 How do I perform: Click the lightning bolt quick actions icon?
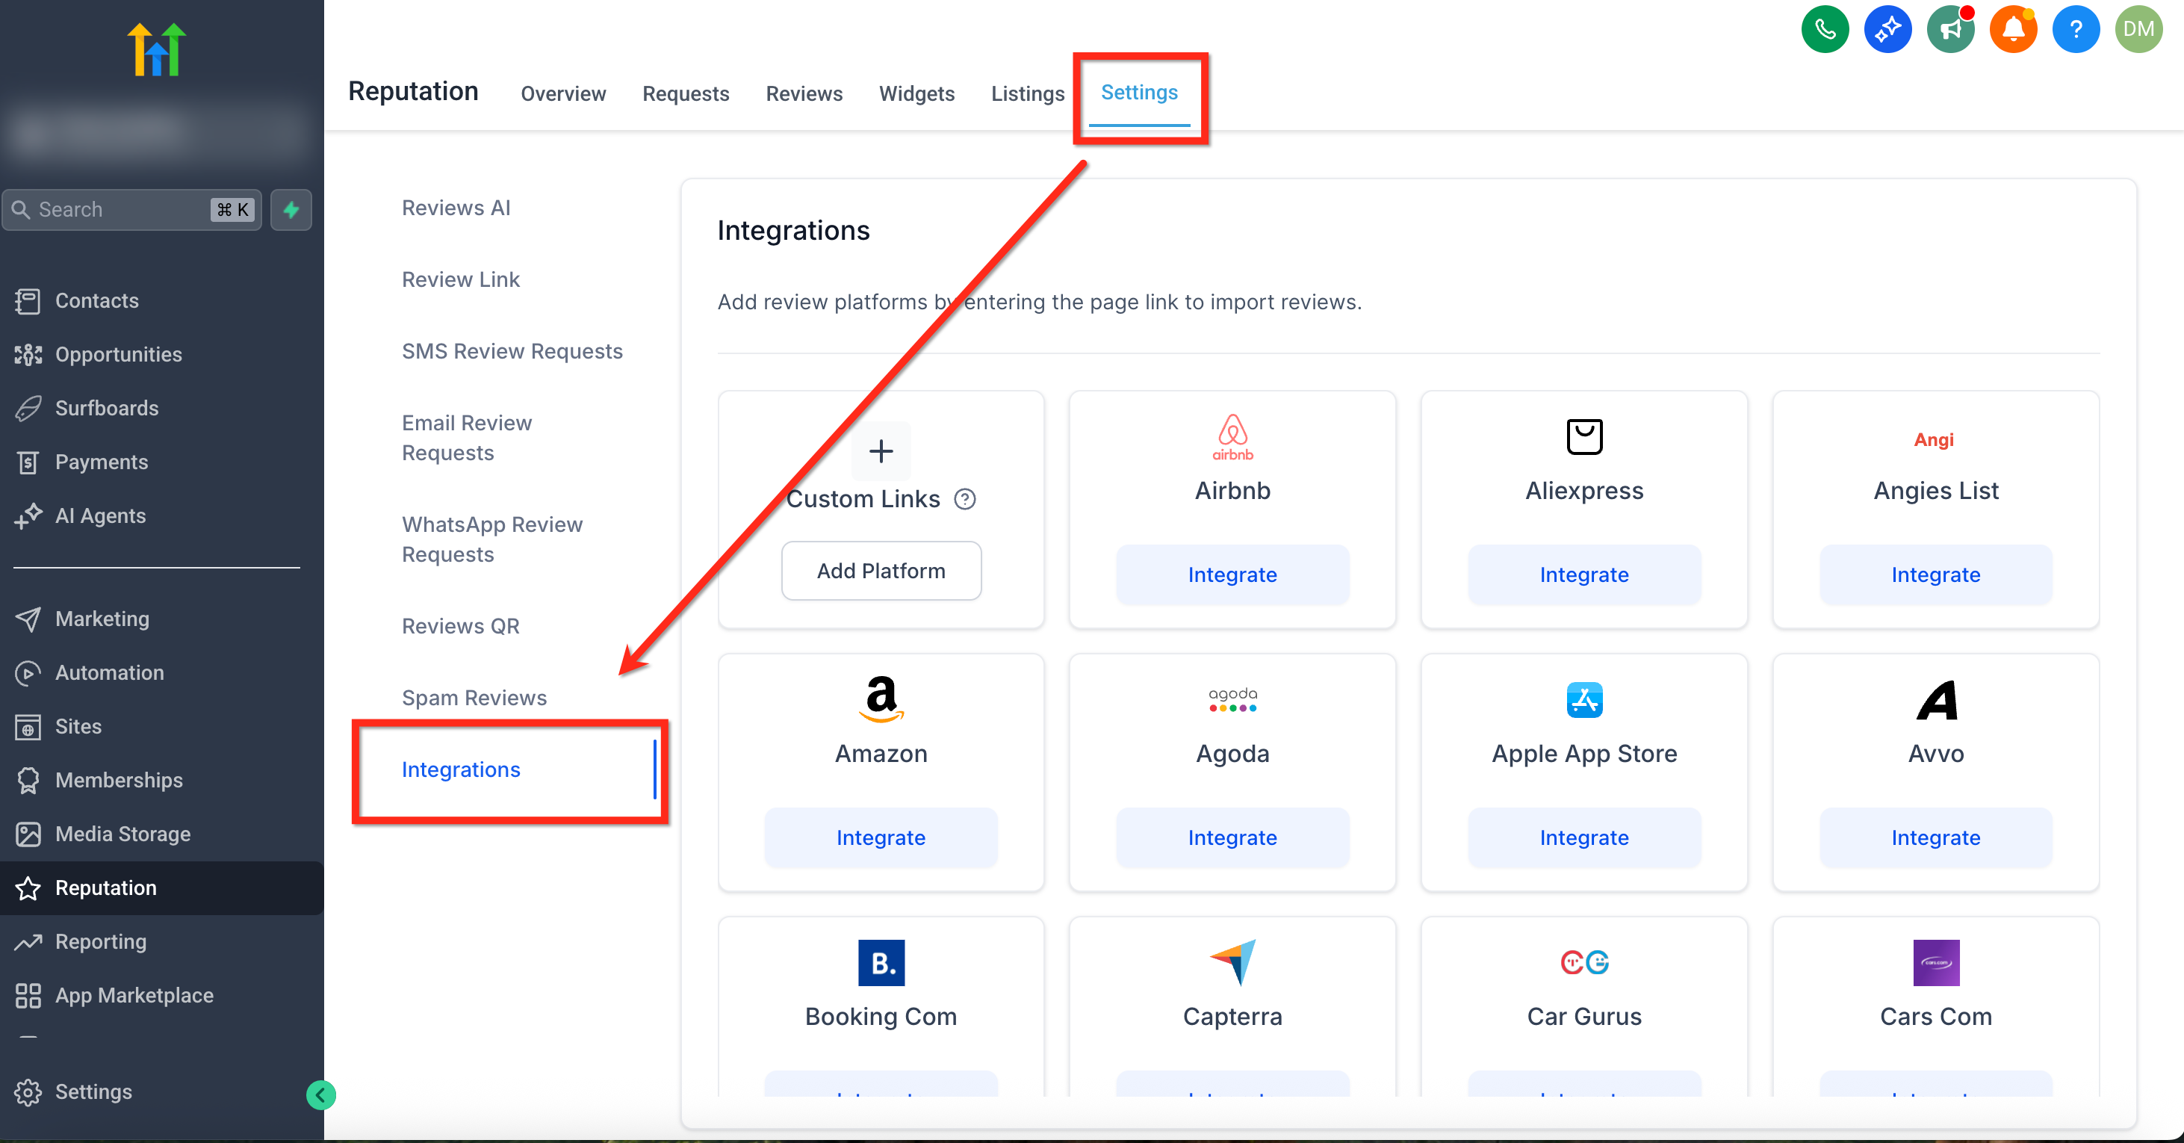(x=291, y=209)
